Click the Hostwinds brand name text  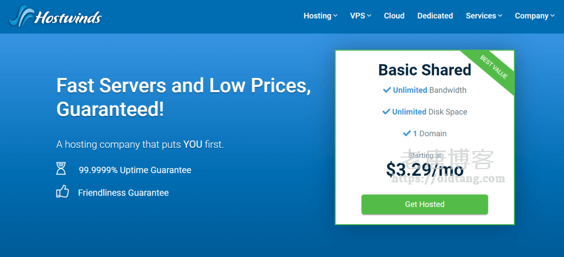[68, 18]
